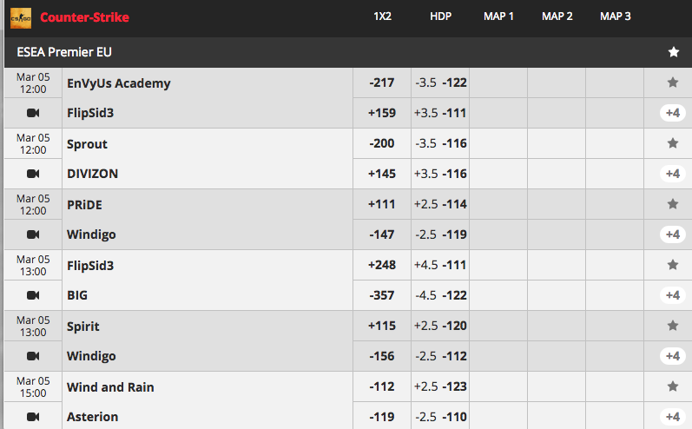
Task: Favorite the ESEA Premier EU league star
Action: (674, 52)
